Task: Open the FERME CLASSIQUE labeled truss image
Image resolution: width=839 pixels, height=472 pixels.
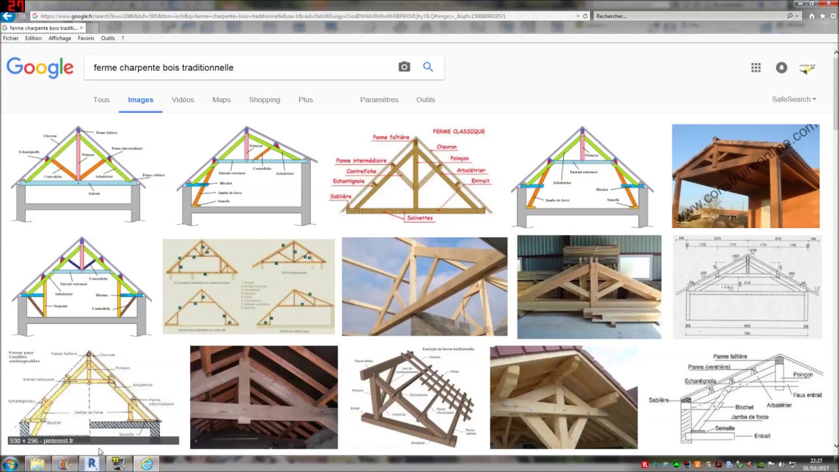Action: point(417,174)
